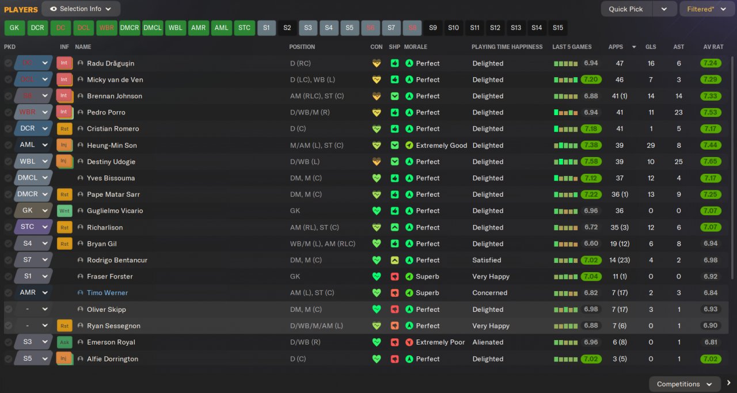The width and height of the screenshot is (737, 393).
Task: Expand the Quick Pick arrow menu
Action: coord(664,9)
